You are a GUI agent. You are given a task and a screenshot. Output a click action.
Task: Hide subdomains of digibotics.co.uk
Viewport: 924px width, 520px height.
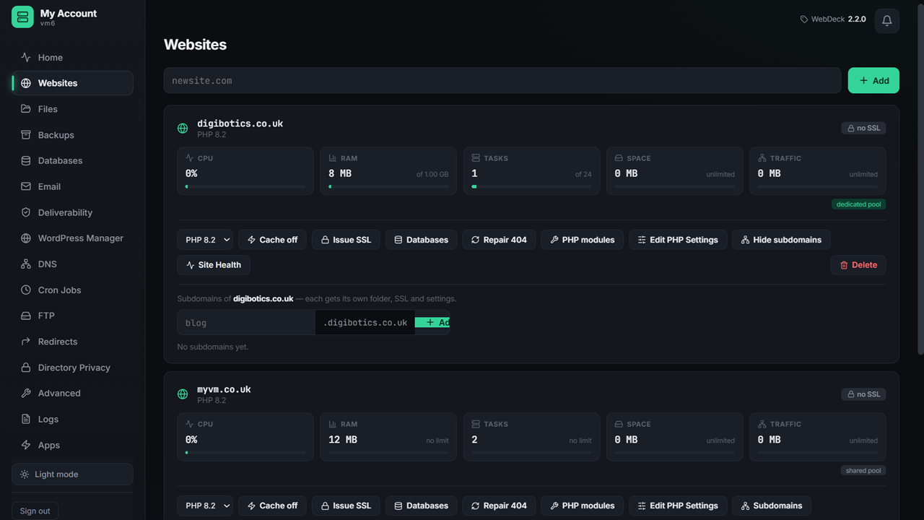(x=781, y=240)
